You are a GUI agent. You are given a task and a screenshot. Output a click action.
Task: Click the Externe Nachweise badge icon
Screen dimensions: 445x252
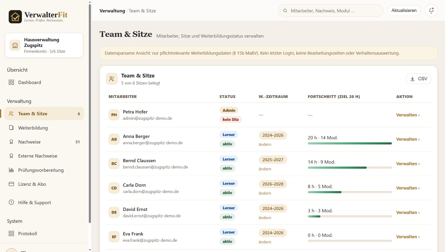point(11,156)
